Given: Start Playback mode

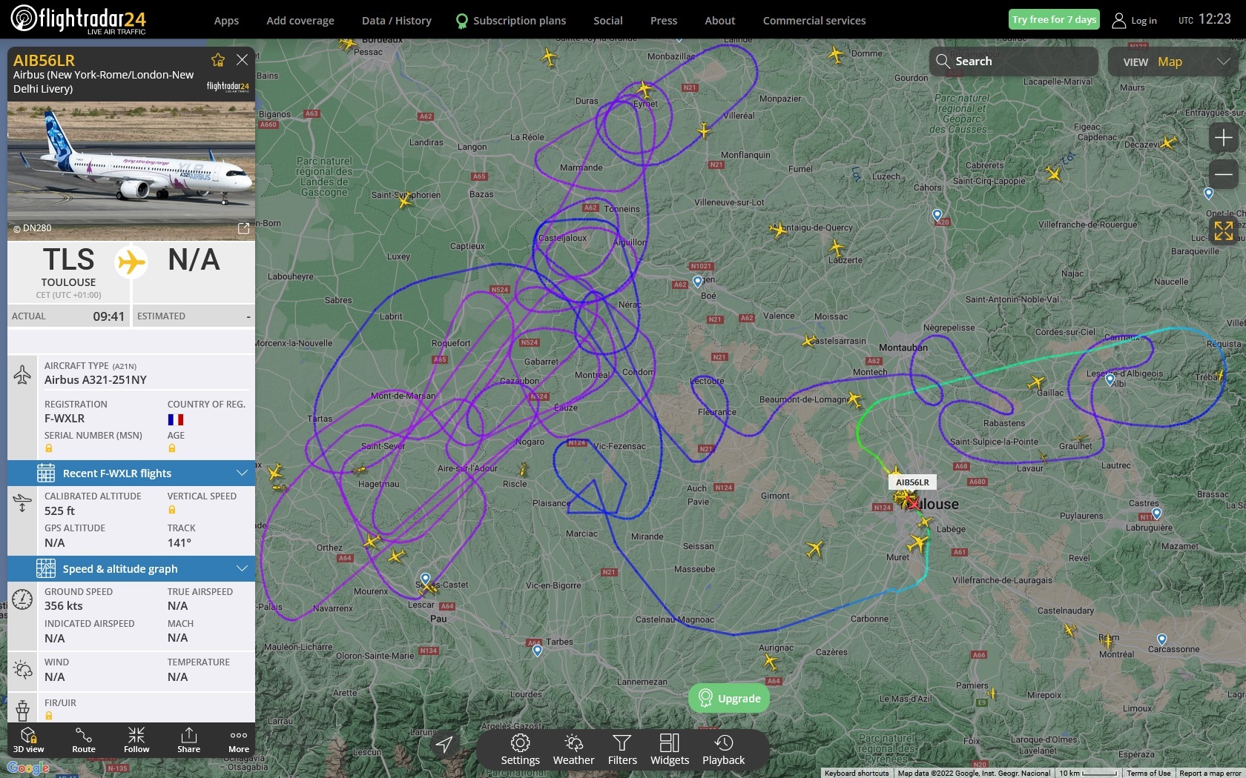Looking at the screenshot, I should tap(723, 749).
